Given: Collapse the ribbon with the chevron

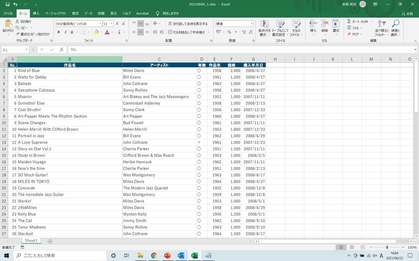Looking at the screenshot, I should coord(415,41).
